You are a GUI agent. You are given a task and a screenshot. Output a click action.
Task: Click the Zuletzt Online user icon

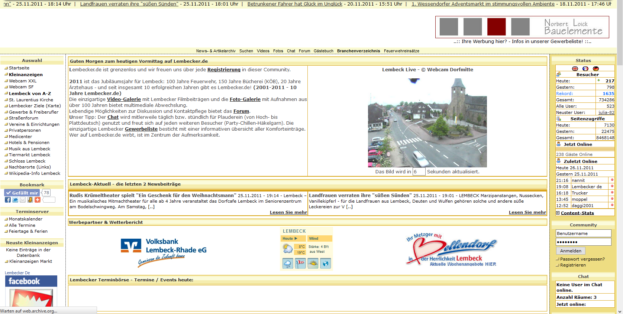tap(559, 161)
